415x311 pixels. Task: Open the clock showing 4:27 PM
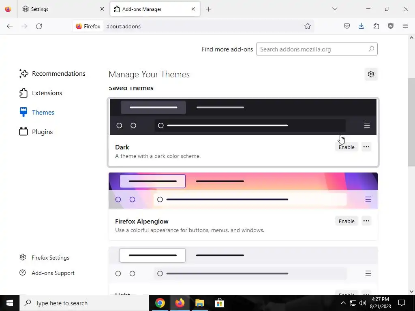(380, 303)
